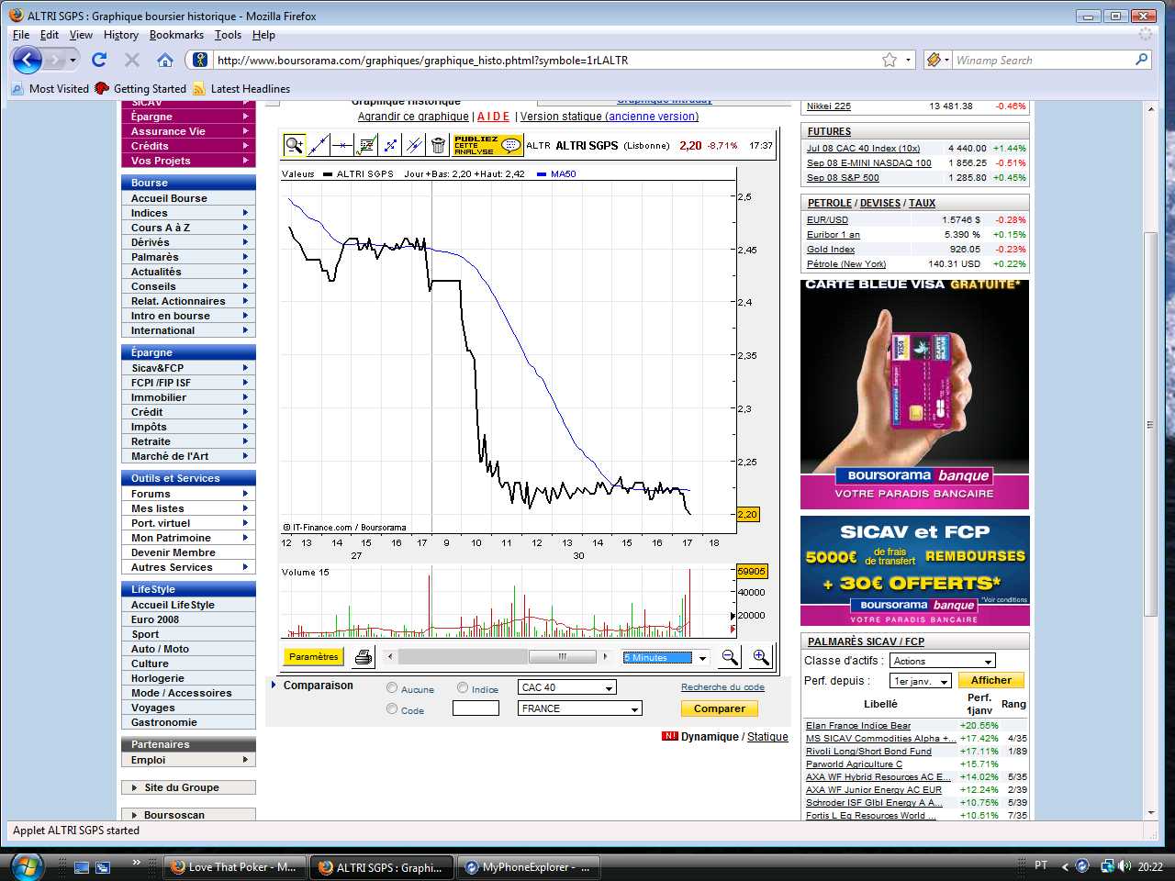Open Love That Poker taskbar window

pos(233,867)
